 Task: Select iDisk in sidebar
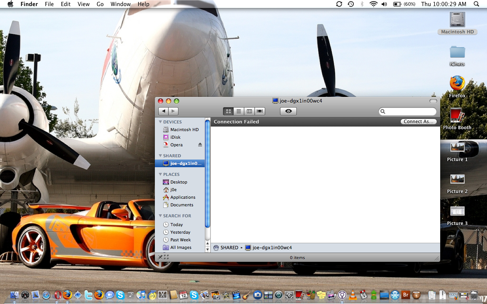180,137
